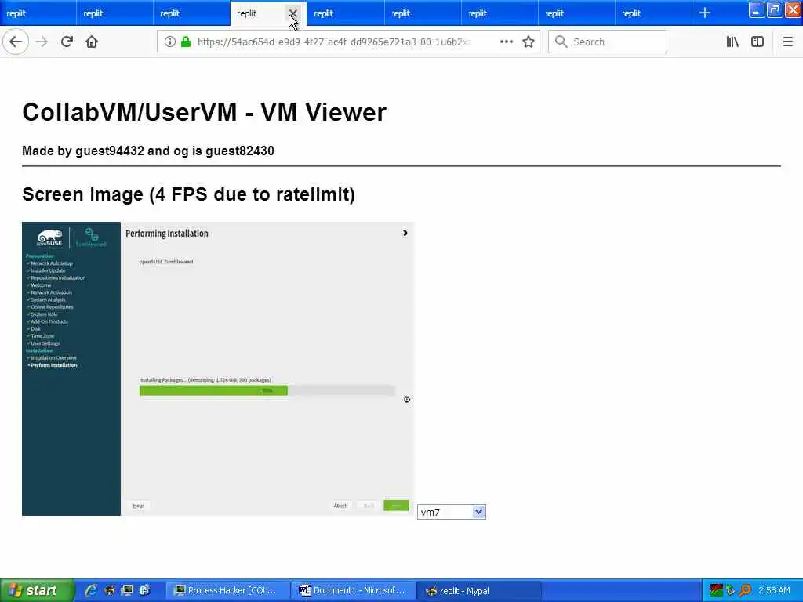The width and height of the screenshot is (803, 602).
Task: Open the Home page icon
Action: 92,42
